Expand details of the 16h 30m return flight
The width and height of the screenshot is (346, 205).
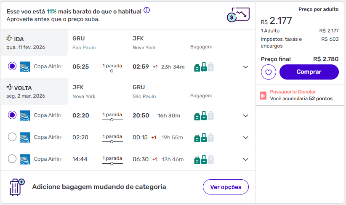coord(246,116)
